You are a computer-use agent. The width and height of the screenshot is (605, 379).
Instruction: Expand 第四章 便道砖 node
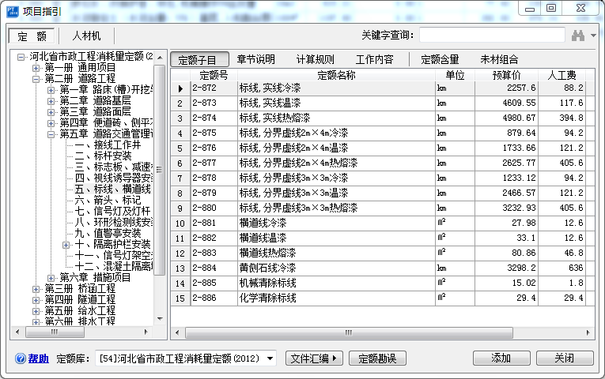tap(51, 123)
